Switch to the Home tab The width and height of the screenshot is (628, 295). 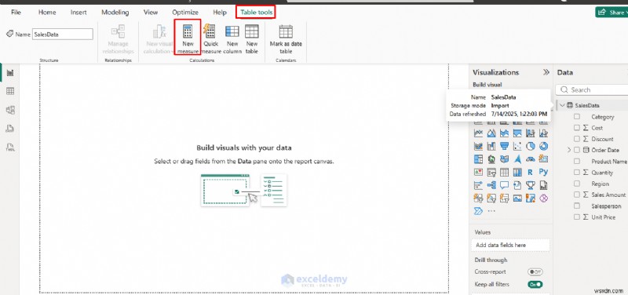(x=47, y=13)
